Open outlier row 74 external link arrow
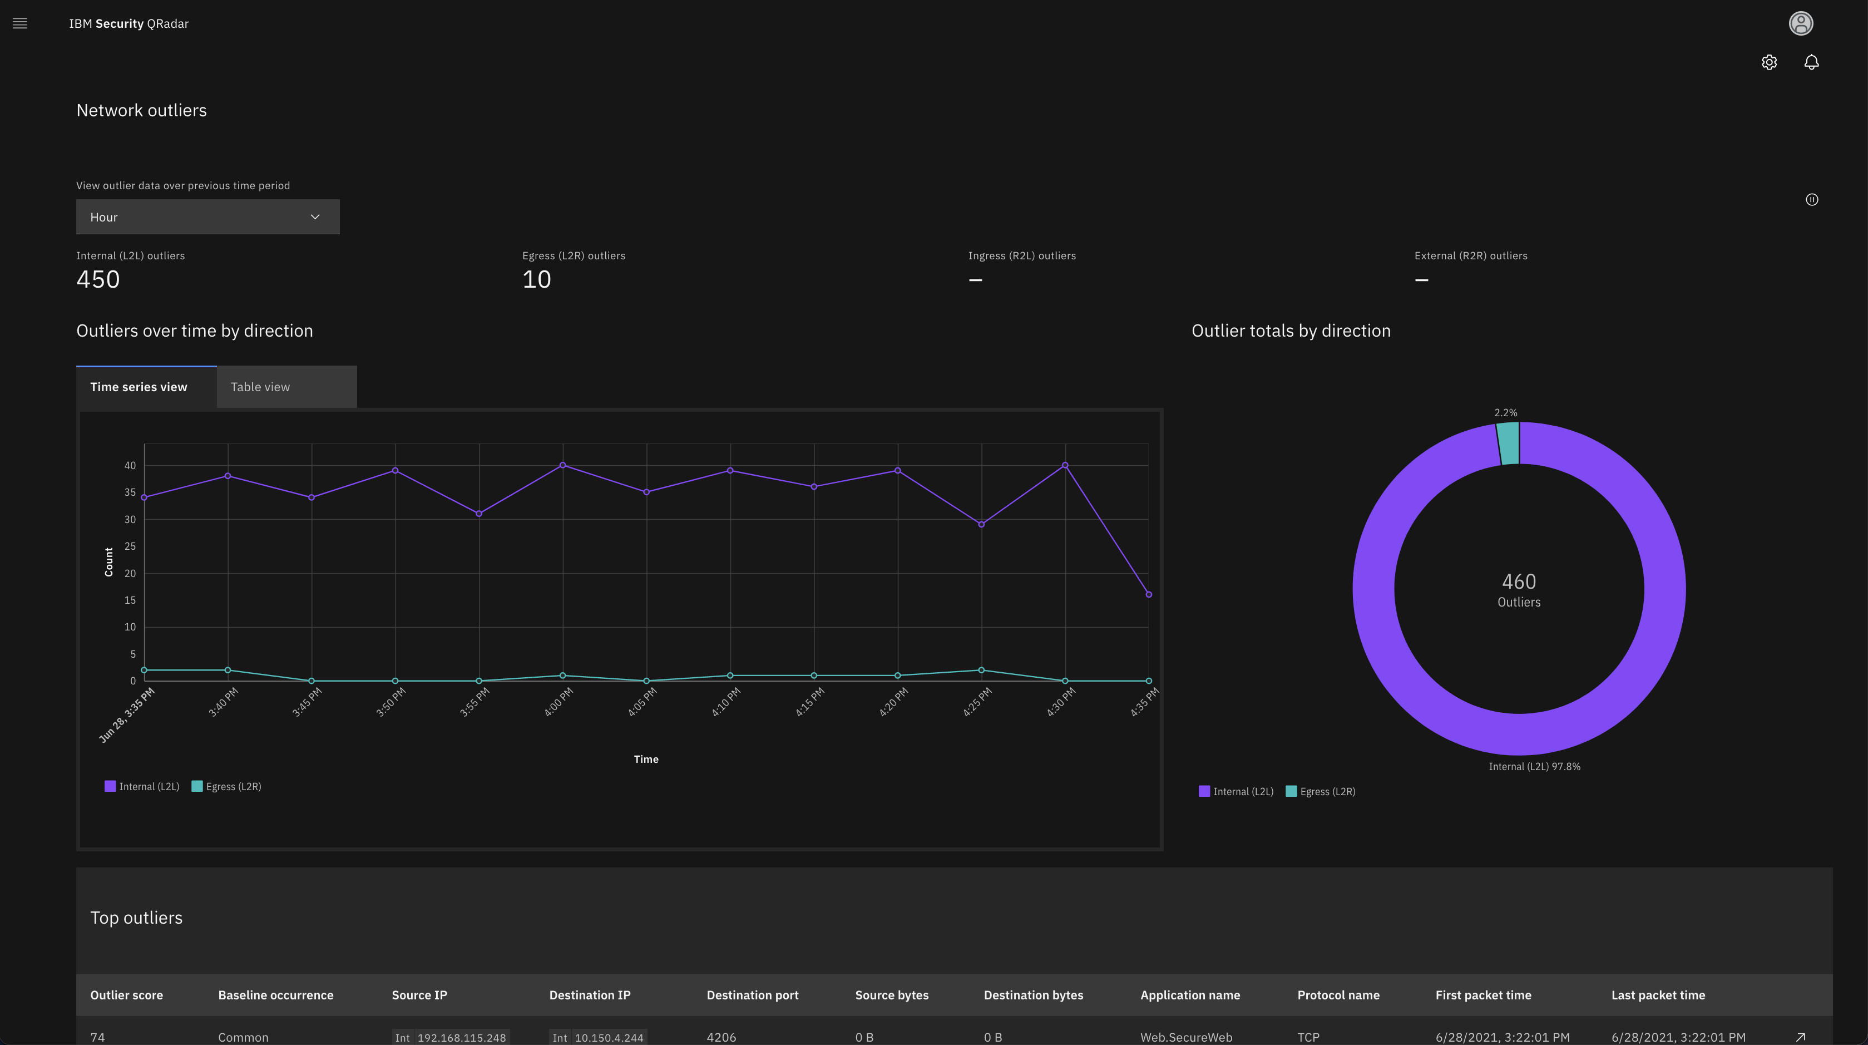1868x1045 pixels. (1800, 1037)
